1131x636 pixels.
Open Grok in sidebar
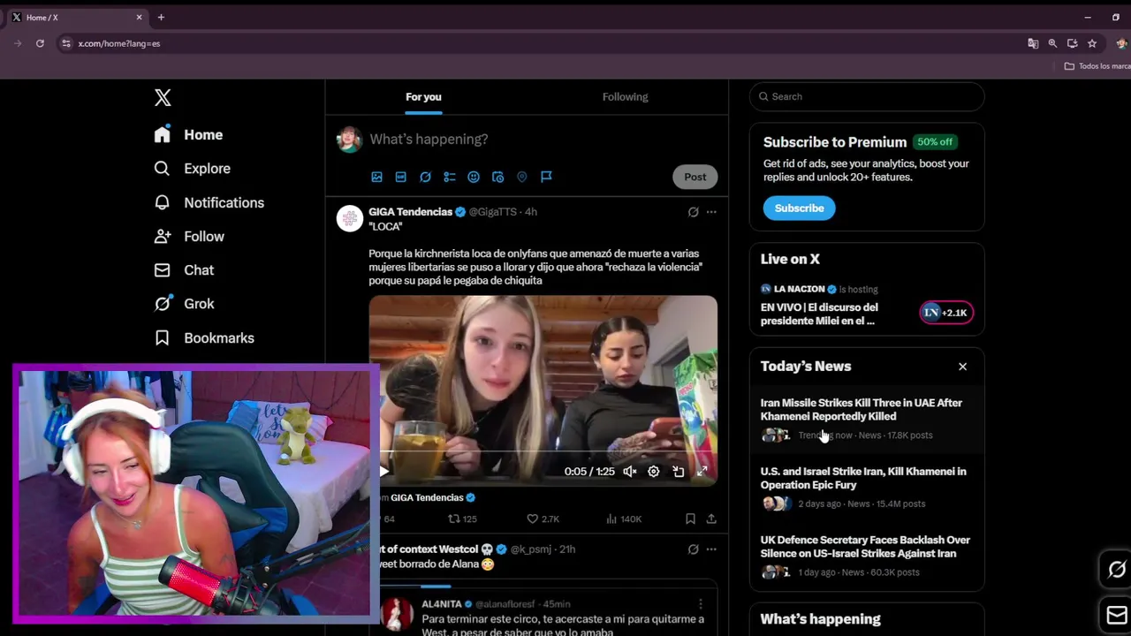pos(184,304)
